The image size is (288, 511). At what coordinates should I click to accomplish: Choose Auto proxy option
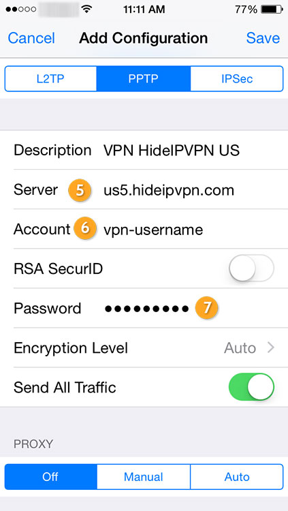(236, 477)
